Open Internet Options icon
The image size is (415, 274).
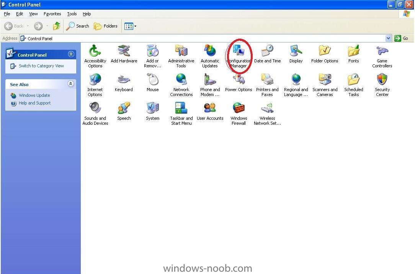[x=95, y=85]
